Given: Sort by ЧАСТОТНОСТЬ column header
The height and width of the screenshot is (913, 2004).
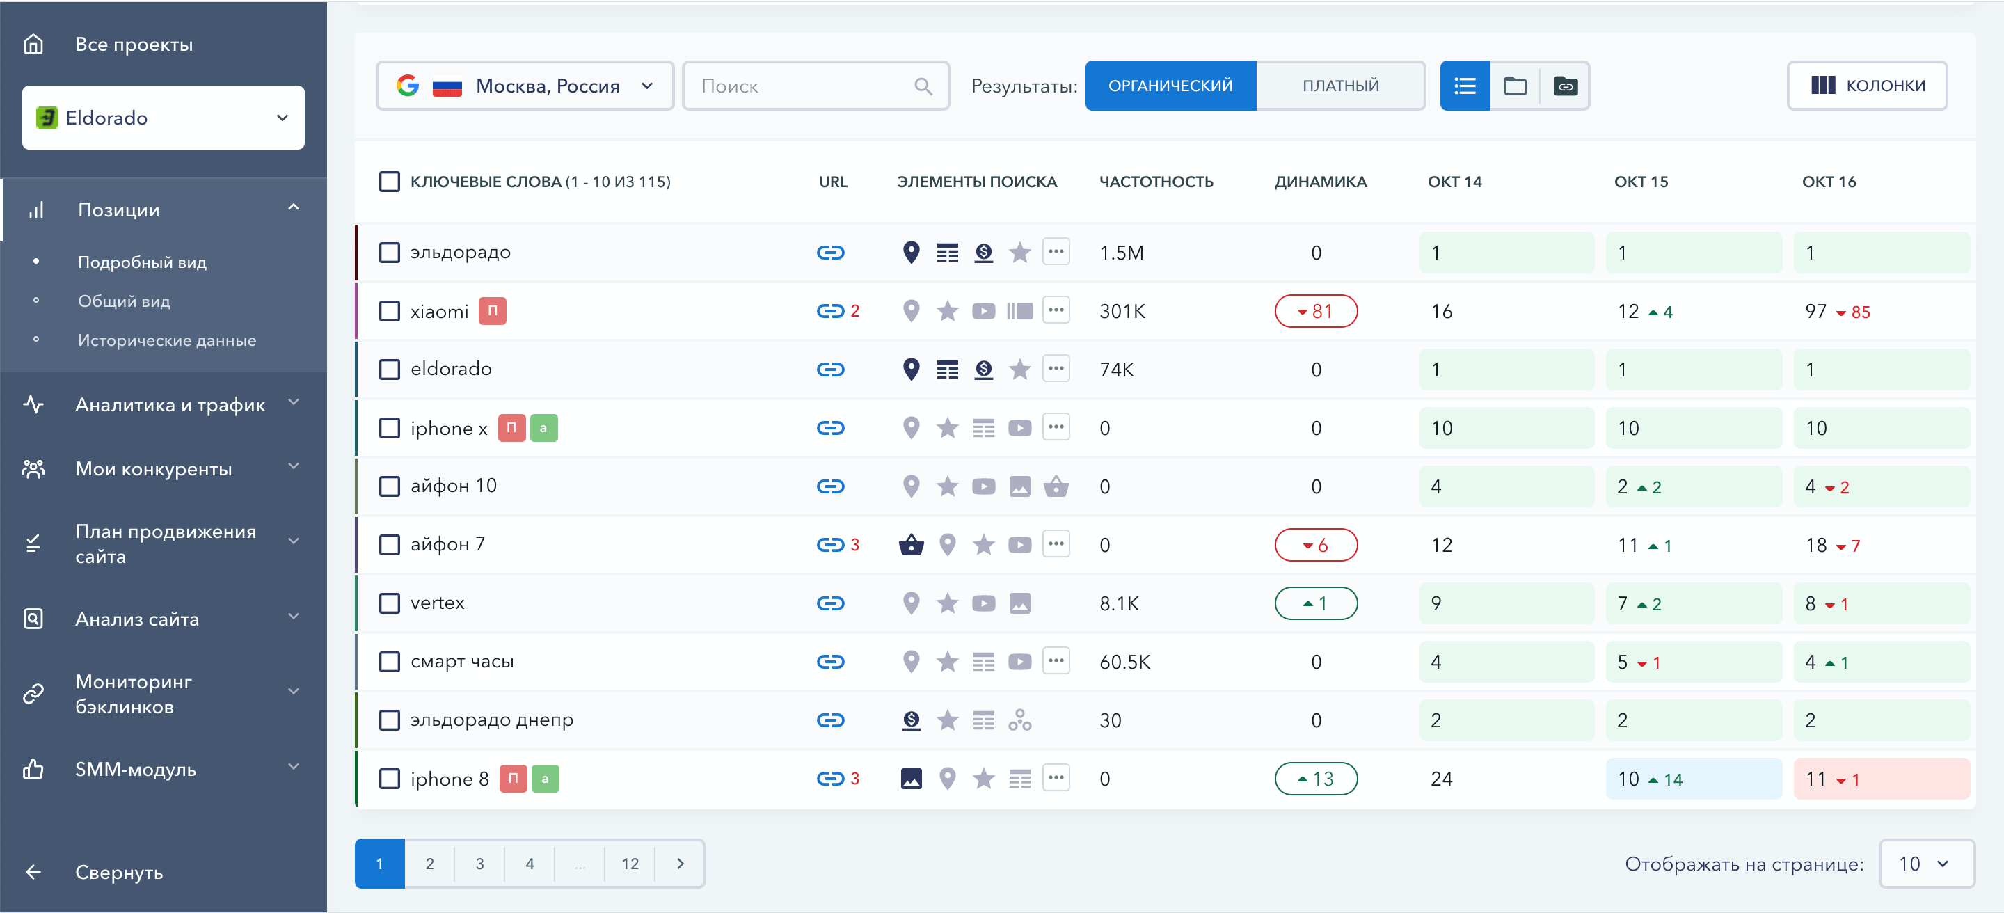Looking at the screenshot, I should pyautogui.click(x=1156, y=182).
